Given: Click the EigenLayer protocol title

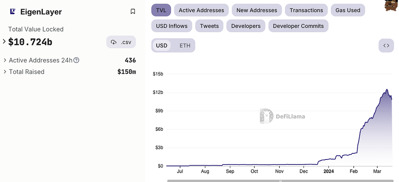Looking at the screenshot, I should (x=41, y=12).
